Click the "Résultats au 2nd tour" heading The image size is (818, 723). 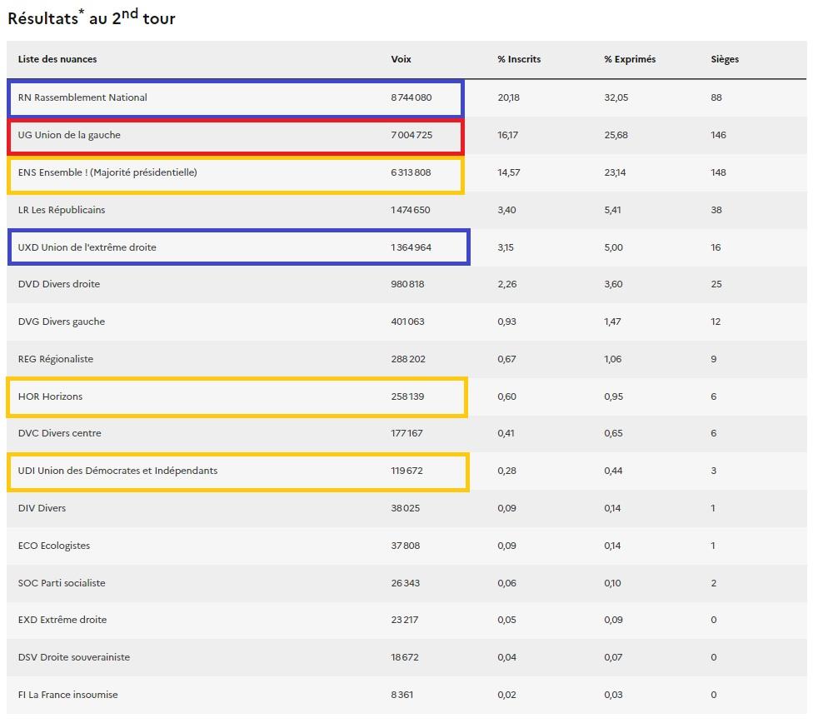point(92,17)
